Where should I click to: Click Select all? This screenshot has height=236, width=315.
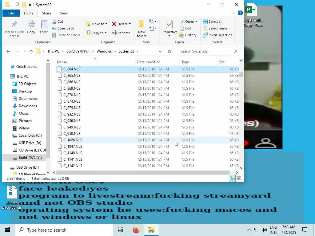click(213, 22)
